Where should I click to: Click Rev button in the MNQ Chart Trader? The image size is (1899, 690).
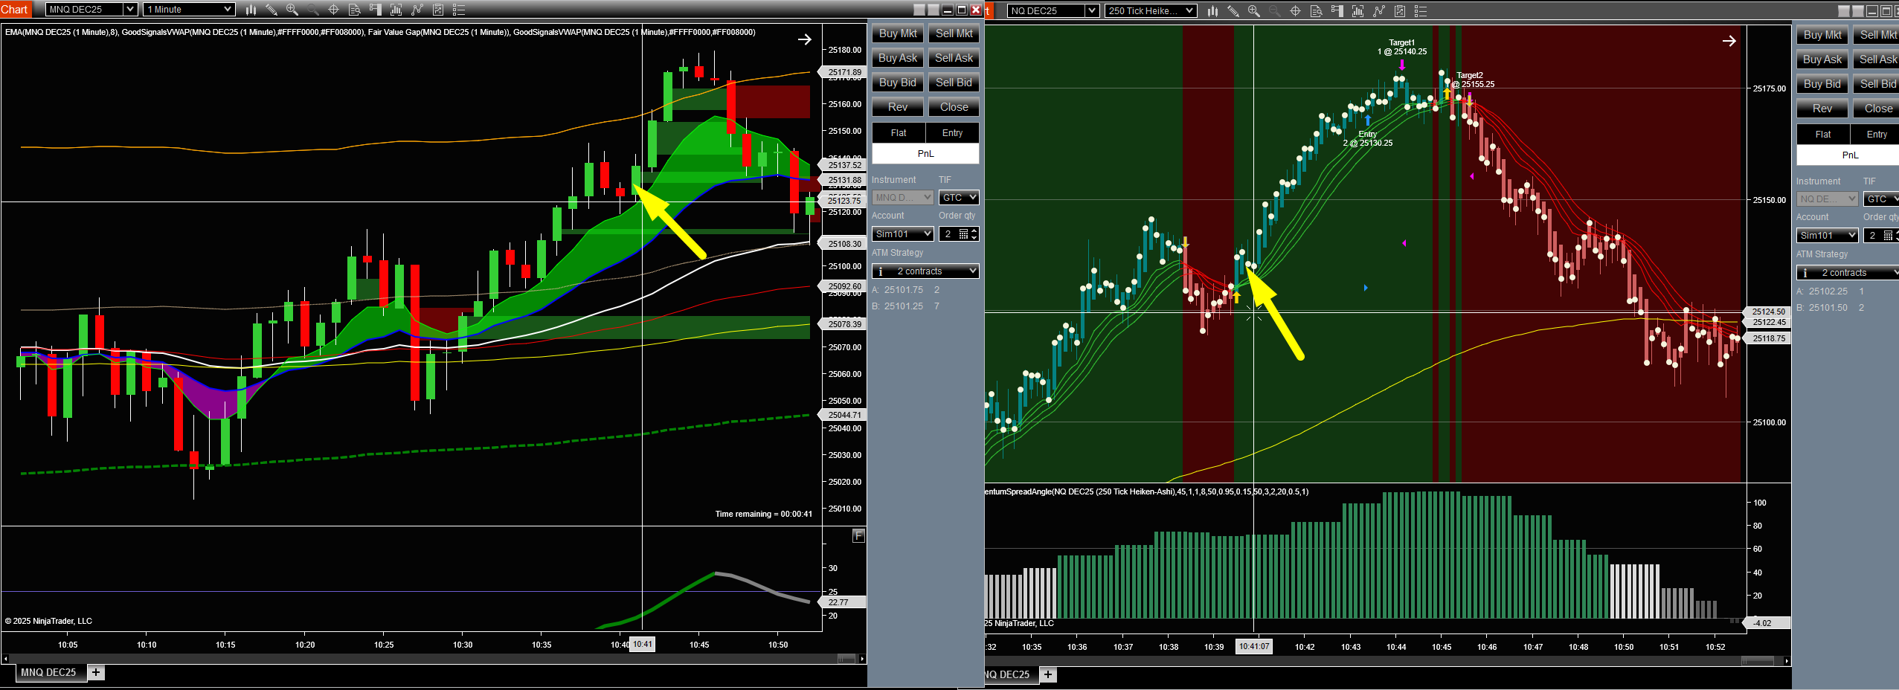[897, 107]
